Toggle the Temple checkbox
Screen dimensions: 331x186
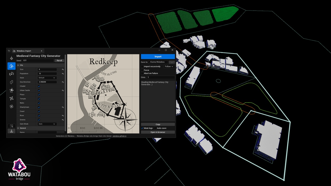click(39, 99)
